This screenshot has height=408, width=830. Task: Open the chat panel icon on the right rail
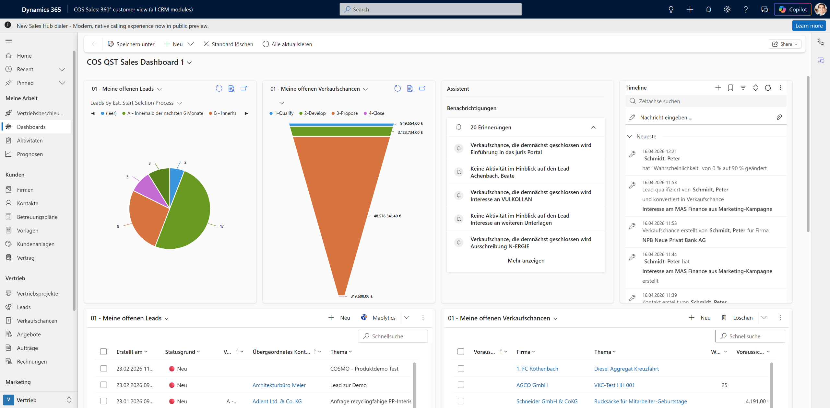click(821, 60)
